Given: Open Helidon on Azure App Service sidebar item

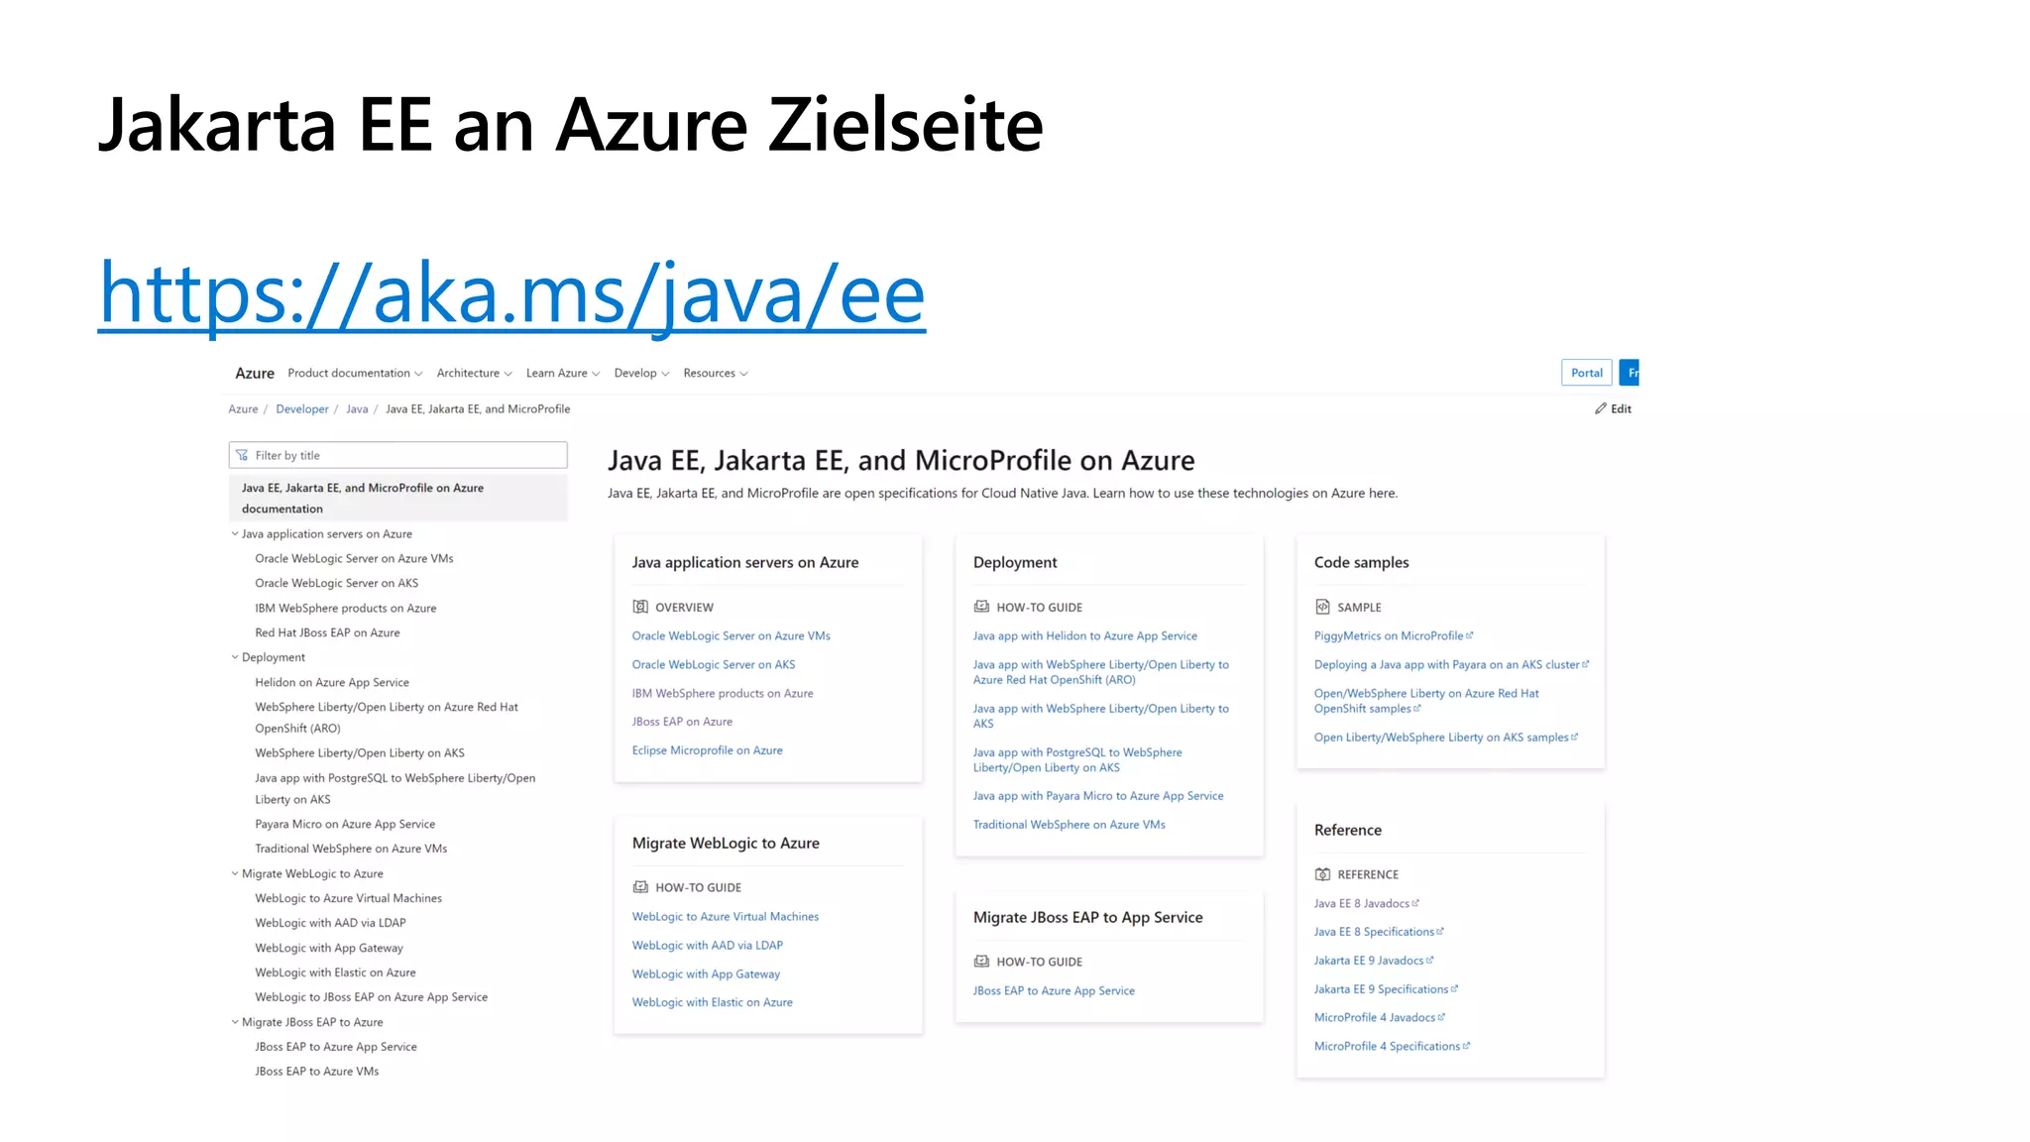Looking at the screenshot, I should (x=332, y=683).
